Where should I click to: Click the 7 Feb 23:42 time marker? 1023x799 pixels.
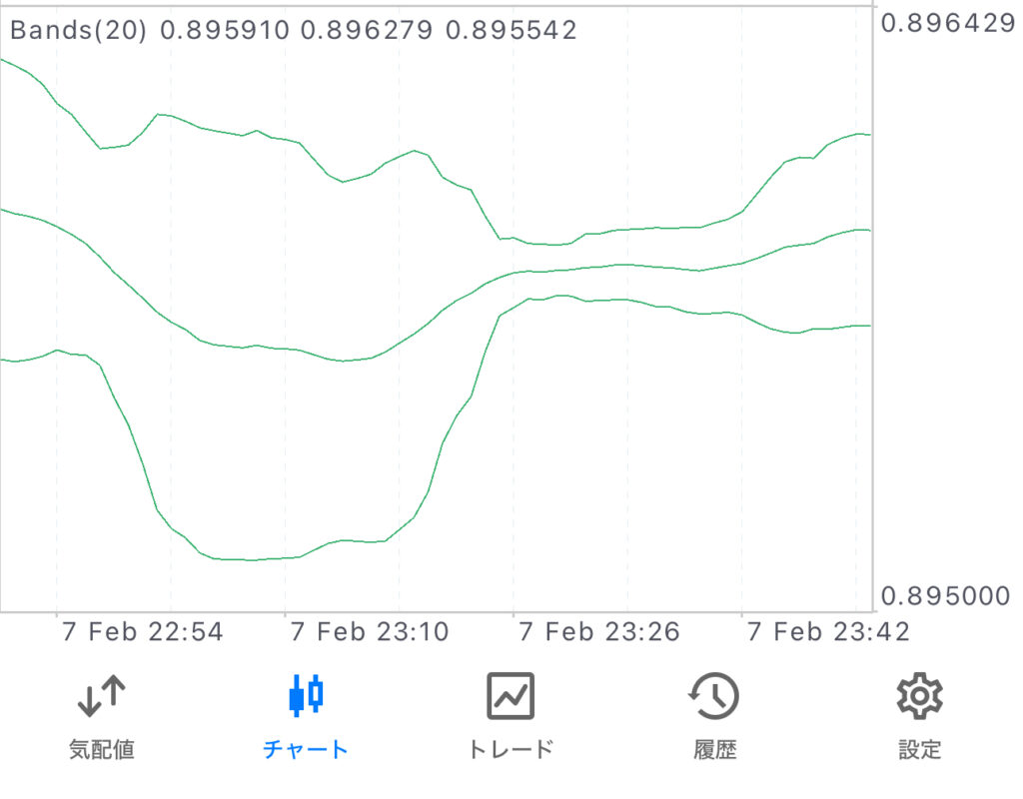click(x=828, y=632)
